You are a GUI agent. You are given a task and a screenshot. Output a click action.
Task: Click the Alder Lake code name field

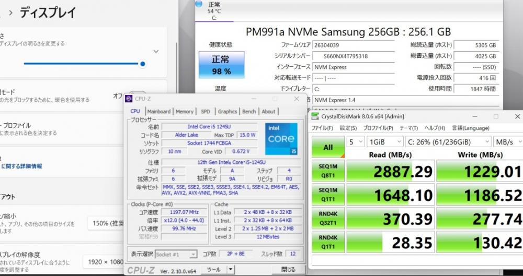point(187,135)
